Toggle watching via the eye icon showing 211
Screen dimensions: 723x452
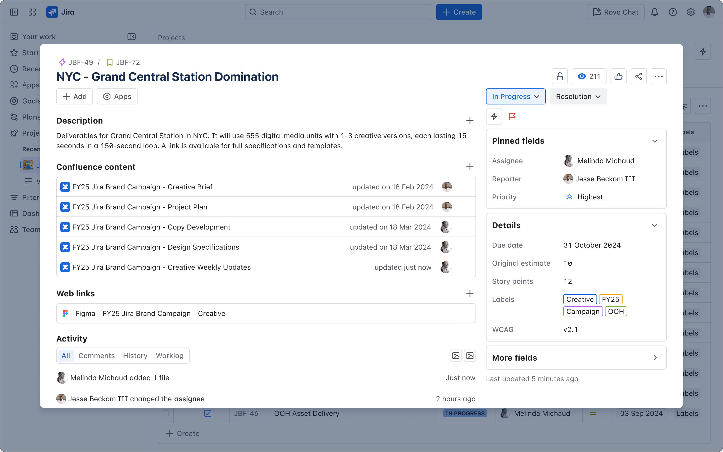588,76
